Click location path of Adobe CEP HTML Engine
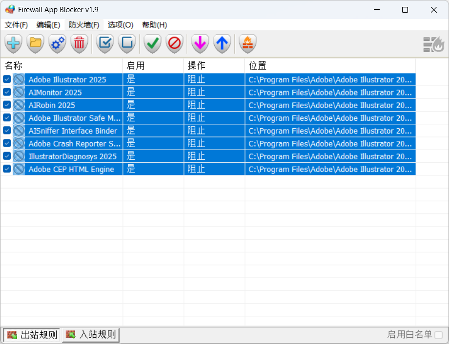This screenshot has height=344, width=449. coord(330,169)
